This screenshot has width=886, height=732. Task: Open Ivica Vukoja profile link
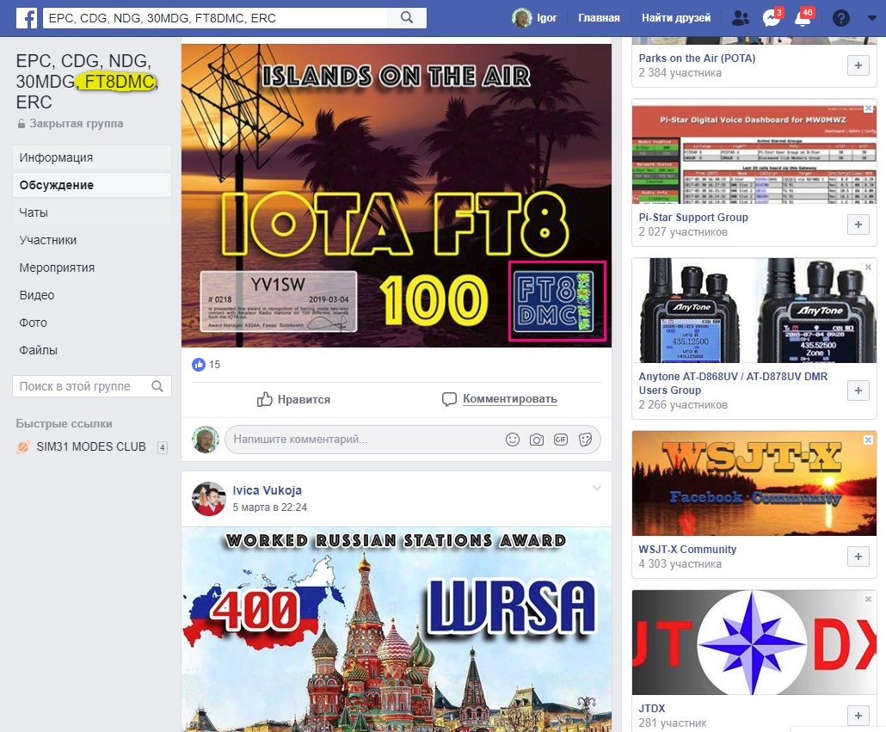[267, 490]
